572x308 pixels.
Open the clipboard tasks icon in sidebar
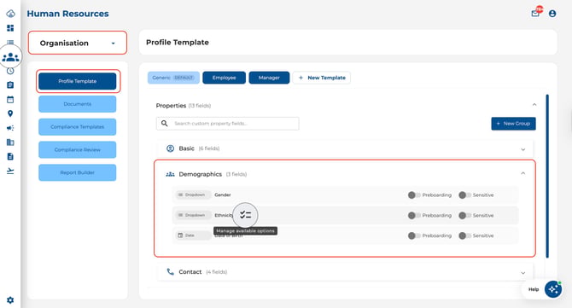pyautogui.click(x=10, y=85)
